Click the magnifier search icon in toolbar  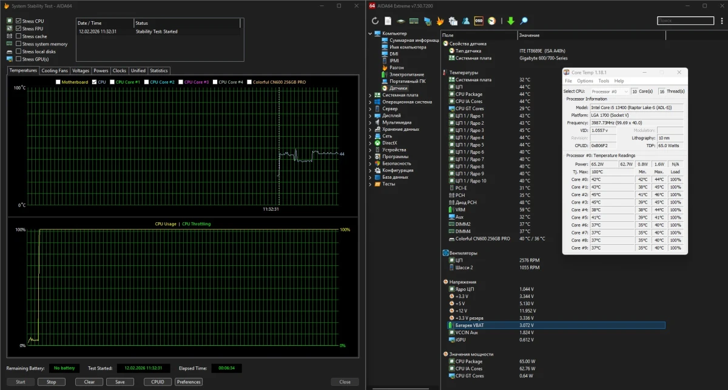(x=524, y=21)
